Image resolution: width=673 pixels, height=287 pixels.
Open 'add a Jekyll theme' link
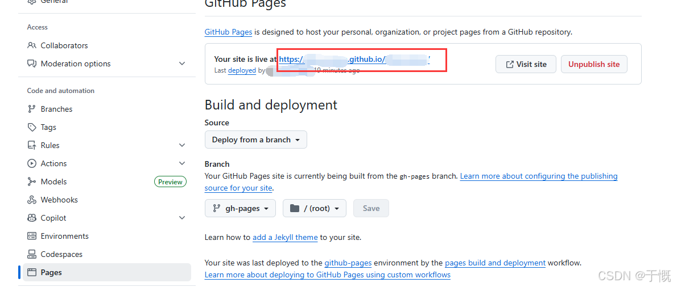285,237
